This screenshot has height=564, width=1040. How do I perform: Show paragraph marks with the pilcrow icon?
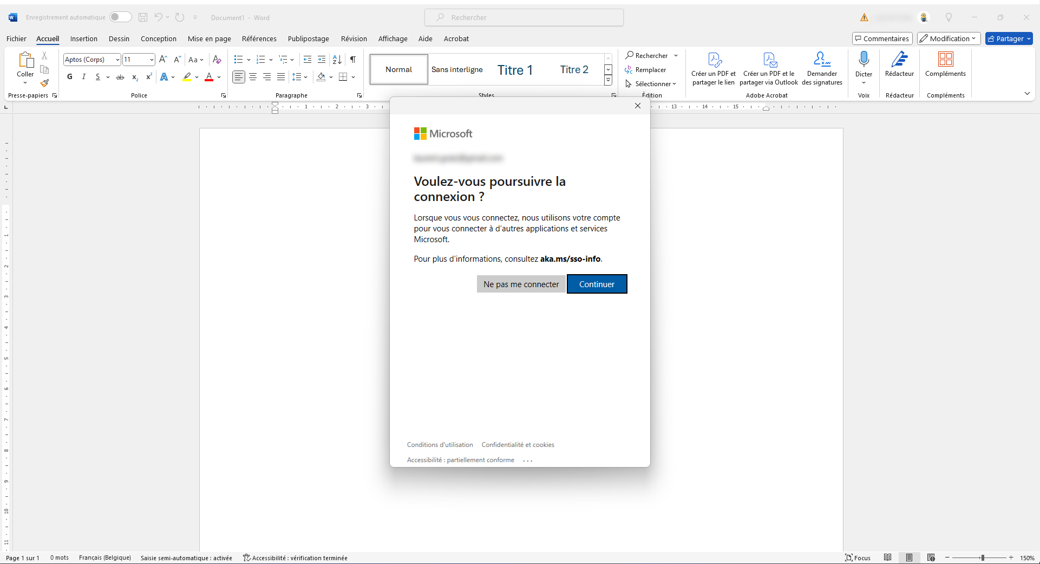[352, 59]
